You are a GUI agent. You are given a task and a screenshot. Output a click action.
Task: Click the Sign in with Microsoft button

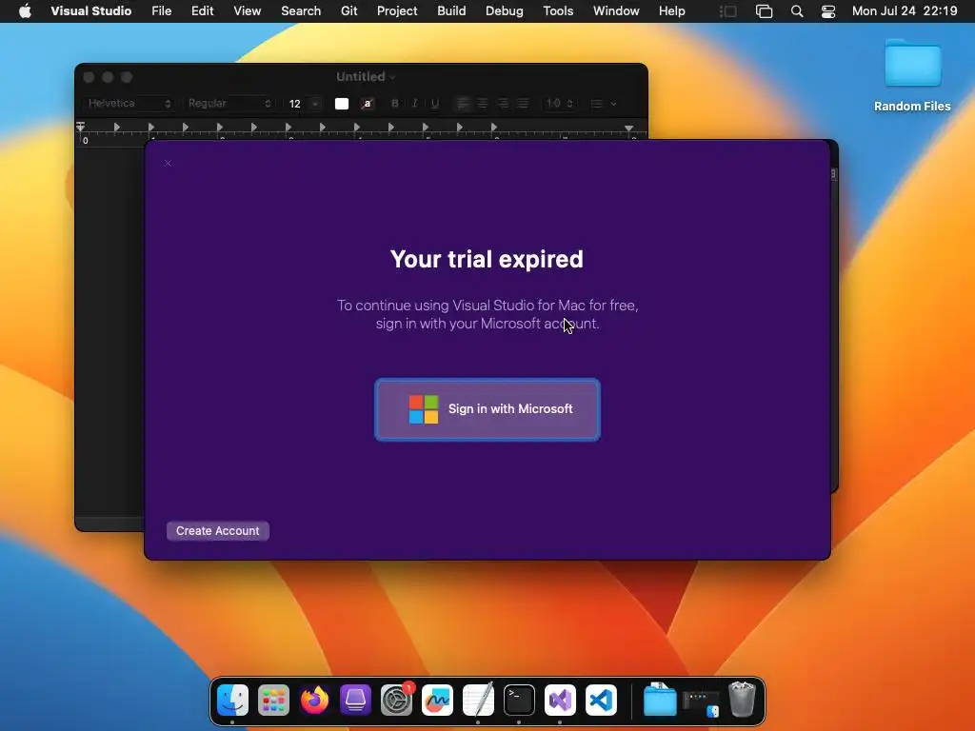coord(487,409)
